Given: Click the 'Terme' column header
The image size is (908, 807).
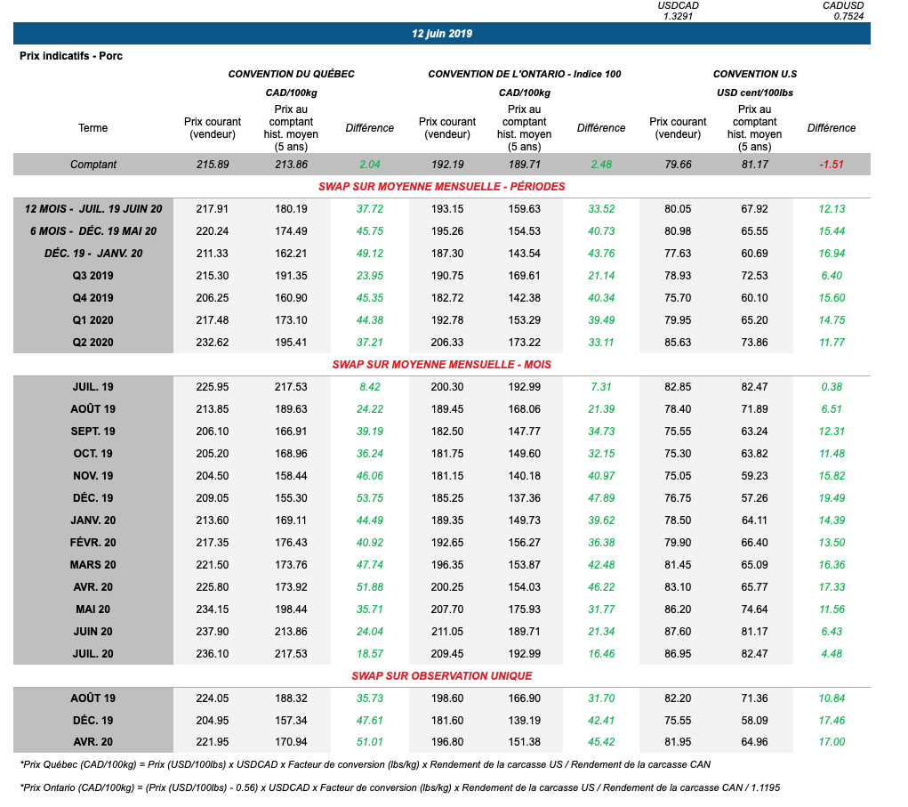Looking at the screenshot, I should pyautogui.click(x=92, y=128).
